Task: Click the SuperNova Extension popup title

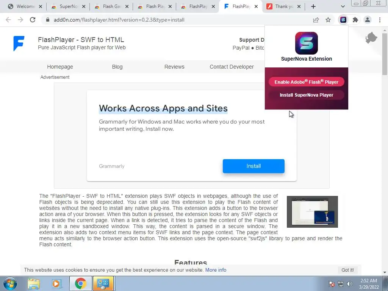Action: [306, 59]
